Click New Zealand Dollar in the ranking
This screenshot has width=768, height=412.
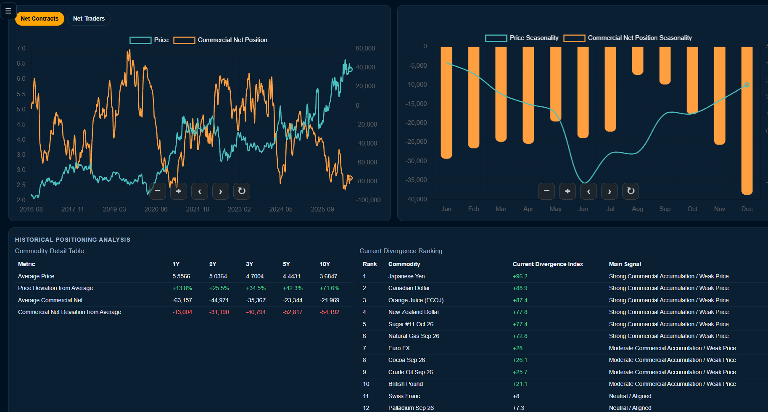coord(414,312)
